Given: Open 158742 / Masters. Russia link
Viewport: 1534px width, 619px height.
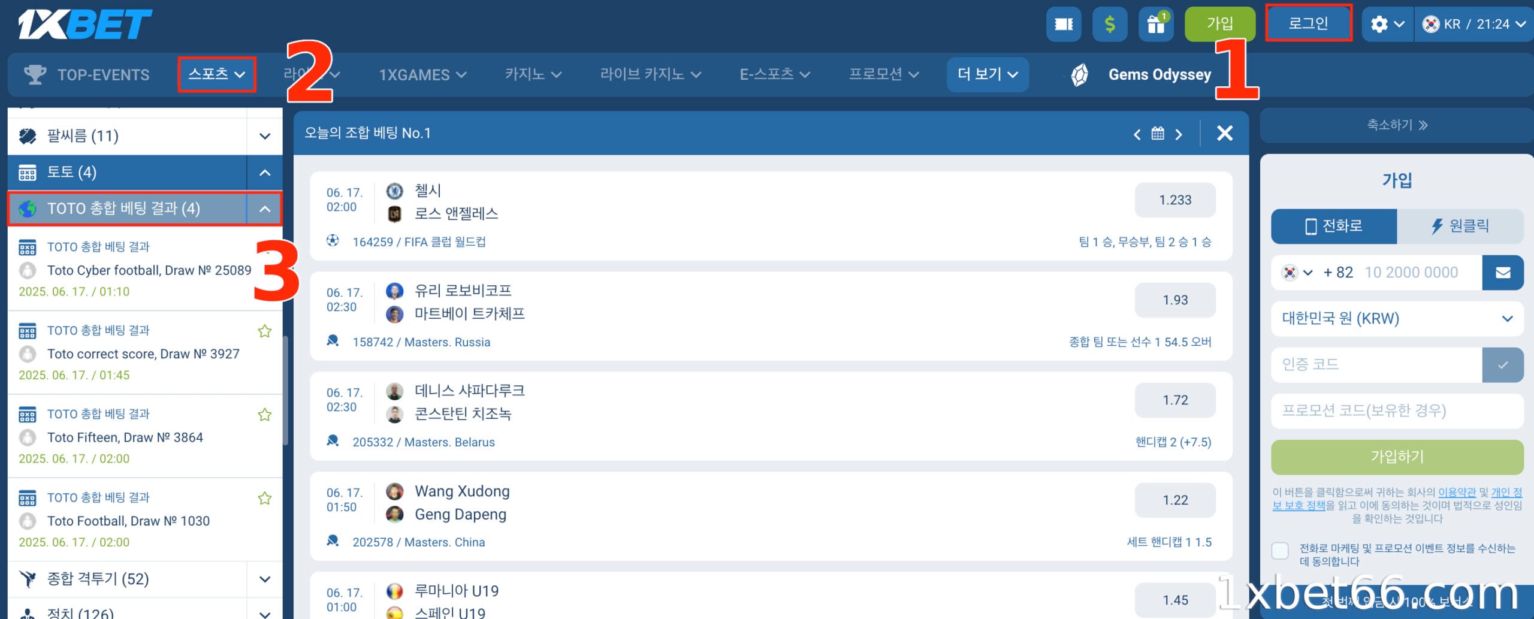Looking at the screenshot, I should [x=421, y=342].
